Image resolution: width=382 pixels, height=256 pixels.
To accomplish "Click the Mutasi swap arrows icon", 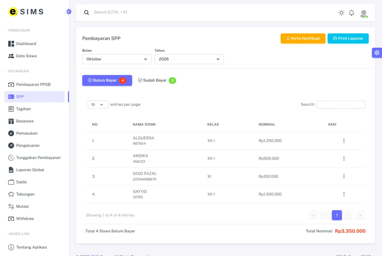I will pyautogui.click(x=11, y=206).
